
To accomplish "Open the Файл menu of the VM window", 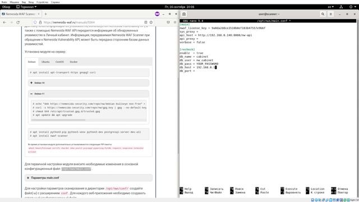I will [4, 2].
